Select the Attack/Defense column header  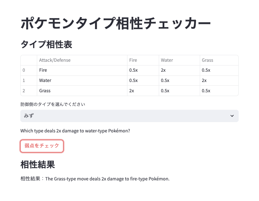(82, 60)
